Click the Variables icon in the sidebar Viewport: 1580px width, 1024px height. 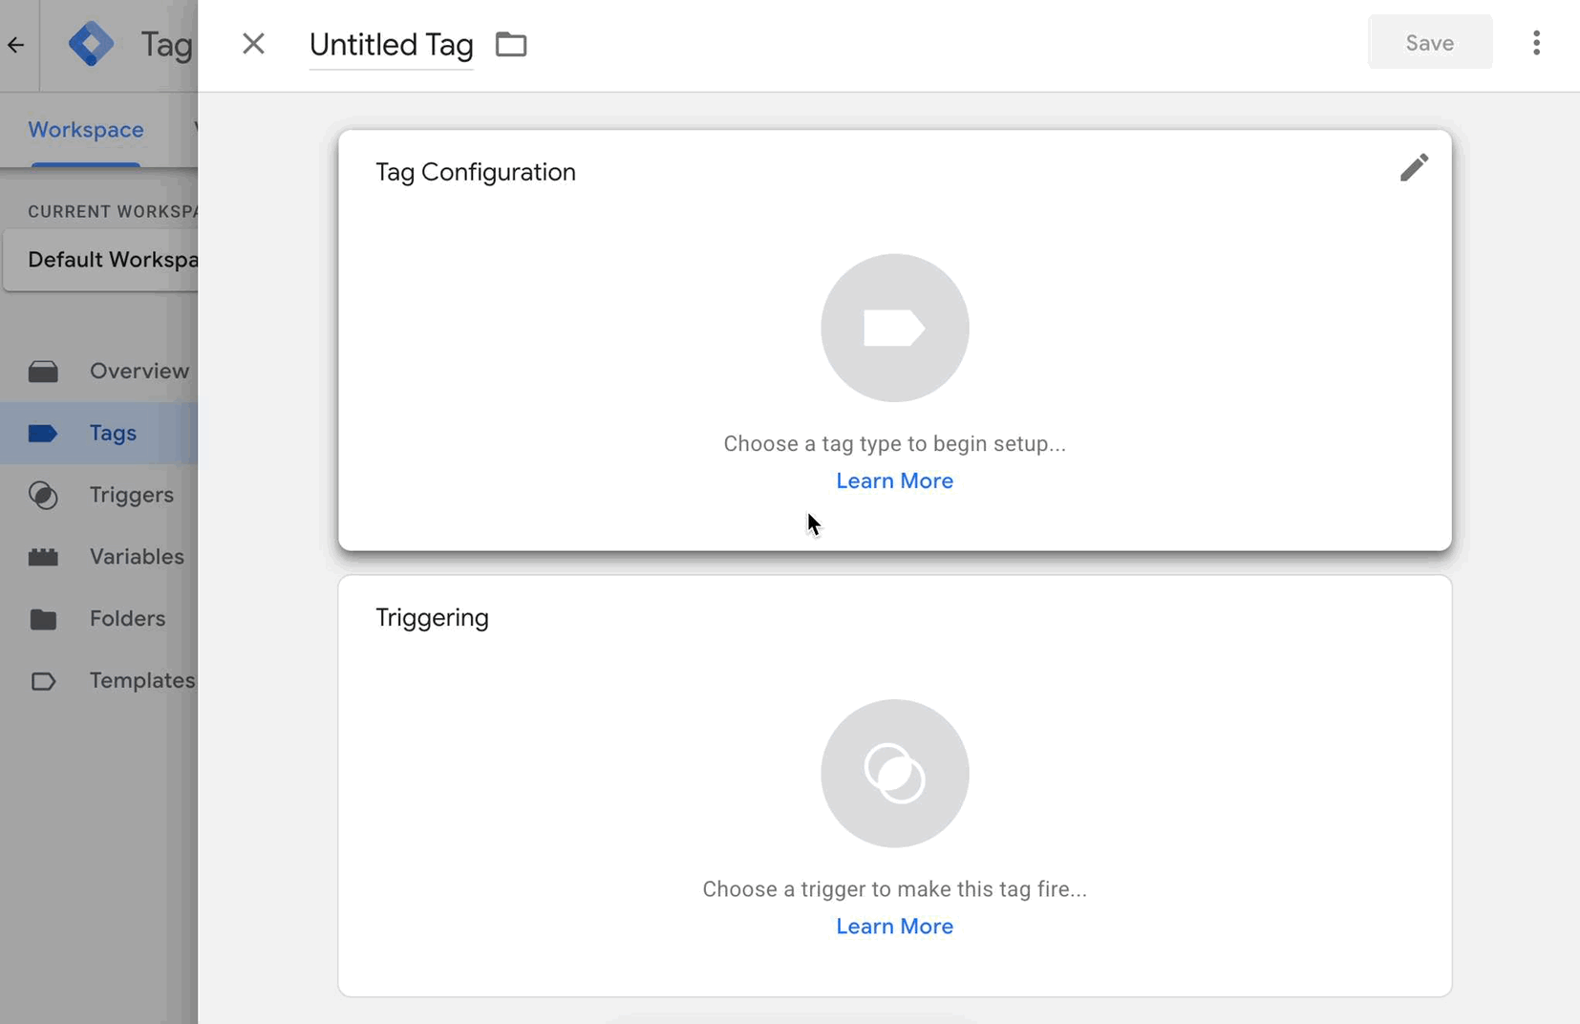click(x=43, y=557)
